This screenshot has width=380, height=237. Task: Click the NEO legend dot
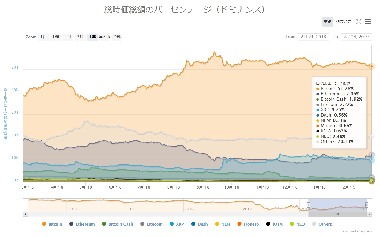(292, 224)
